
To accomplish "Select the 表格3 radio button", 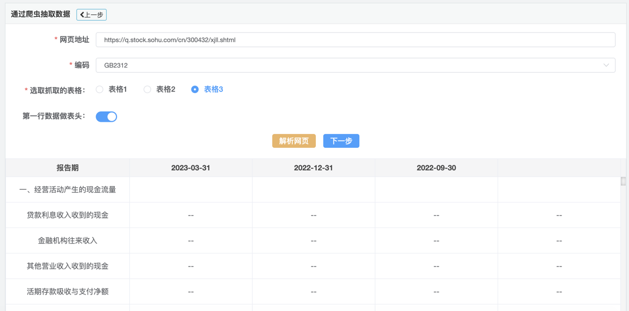I will coord(195,89).
